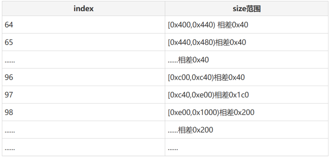The image size is (331, 157).
Task: Select the index cell showing 96
Action: tap(9, 77)
